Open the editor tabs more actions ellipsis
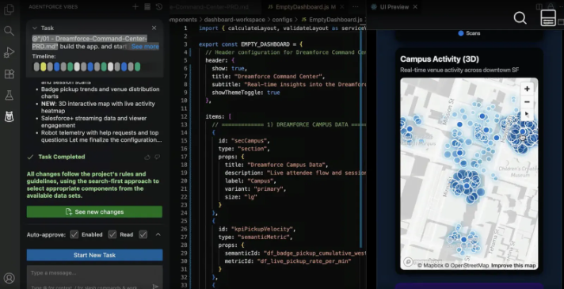564x289 pixels. (356, 7)
